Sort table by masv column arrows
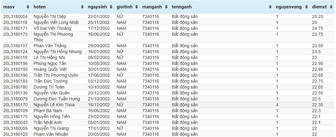The width and height of the screenshot is (336, 137). click(28, 7)
